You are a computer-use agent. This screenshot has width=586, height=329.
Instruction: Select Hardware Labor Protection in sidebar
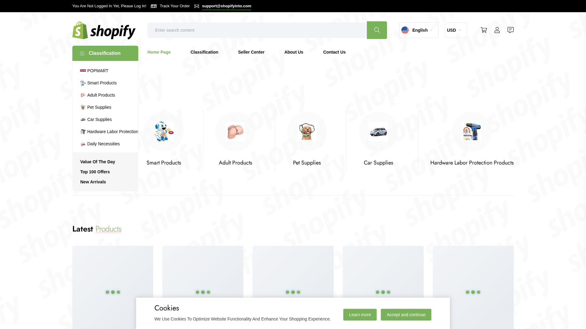point(113,132)
